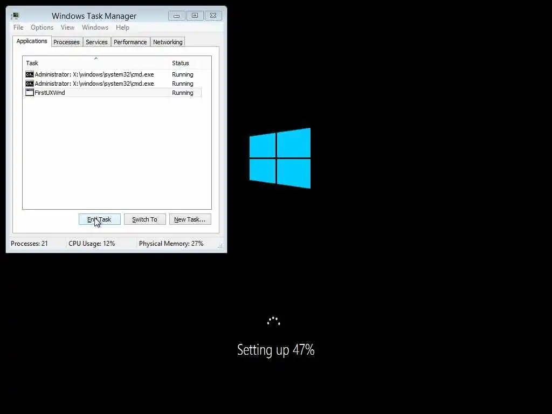Click the Windows logo on setup screen
The image size is (552, 414).
tap(280, 158)
